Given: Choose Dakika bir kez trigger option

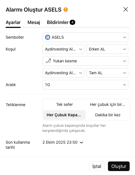Looking at the screenshot, I should [108, 115].
